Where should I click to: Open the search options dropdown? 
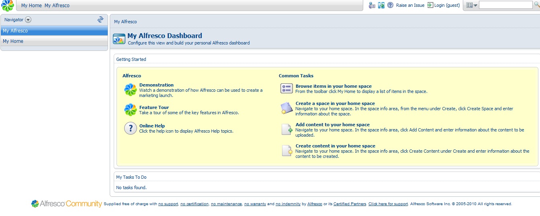472,5
